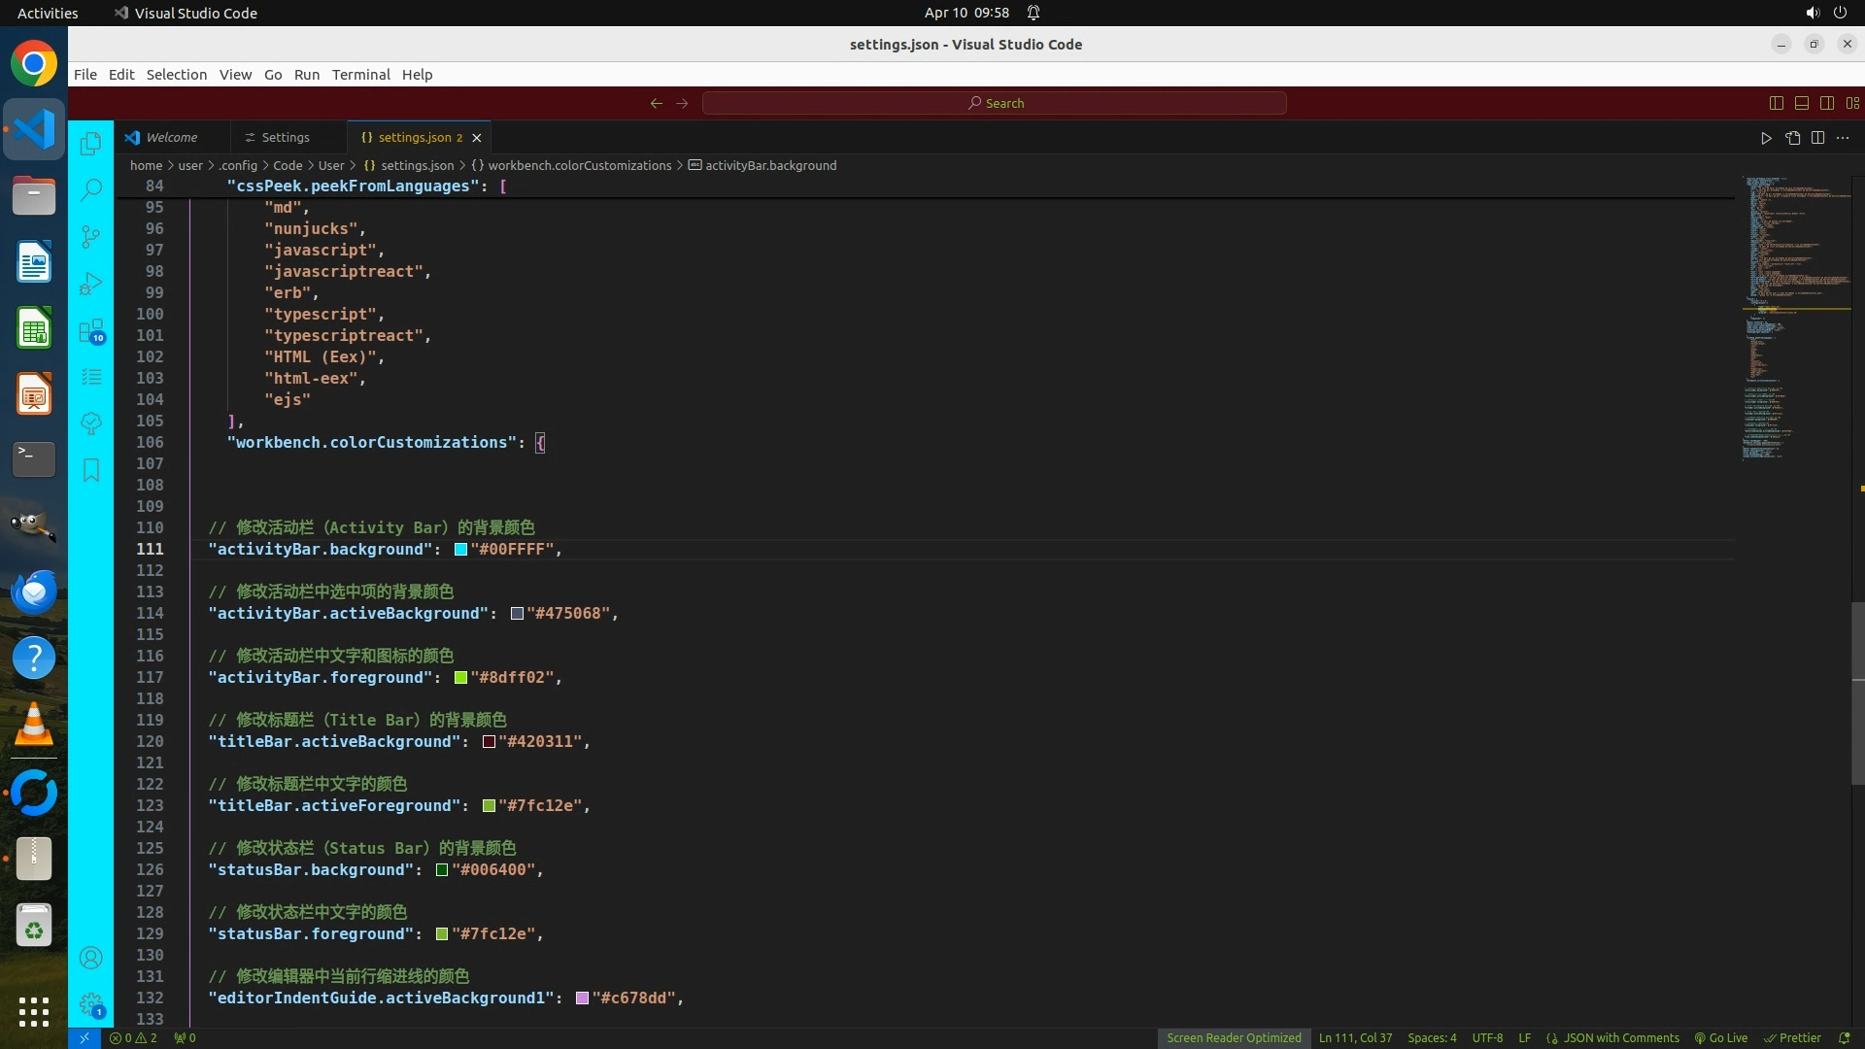Click workbench.colorCustomizations in breadcrumb
This screenshot has width=1865, height=1049.
tap(579, 165)
